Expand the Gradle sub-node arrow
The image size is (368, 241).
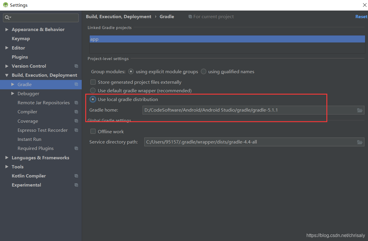pyautogui.click(x=13, y=84)
